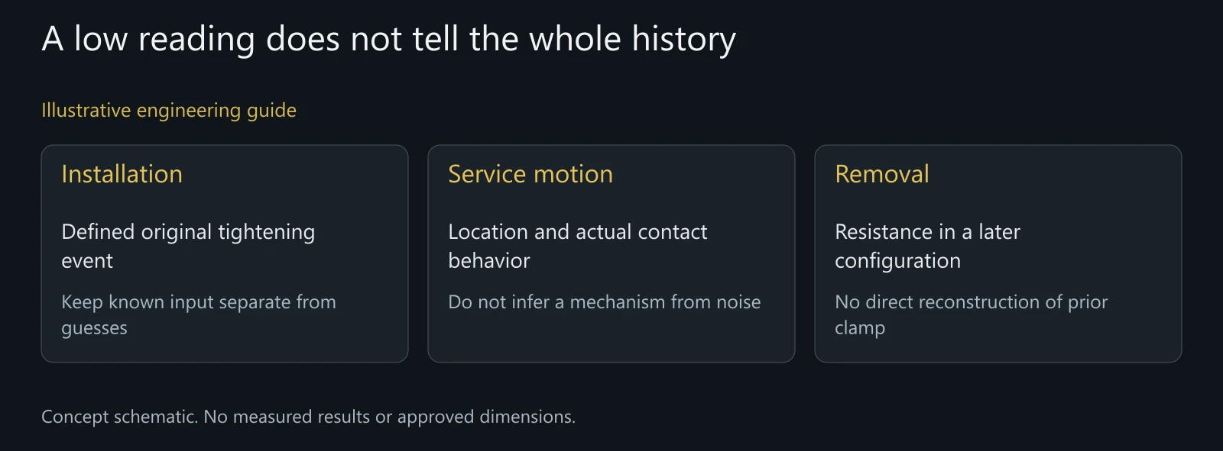1223x451 pixels.
Task: Open the Removal card title
Action: click(882, 174)
